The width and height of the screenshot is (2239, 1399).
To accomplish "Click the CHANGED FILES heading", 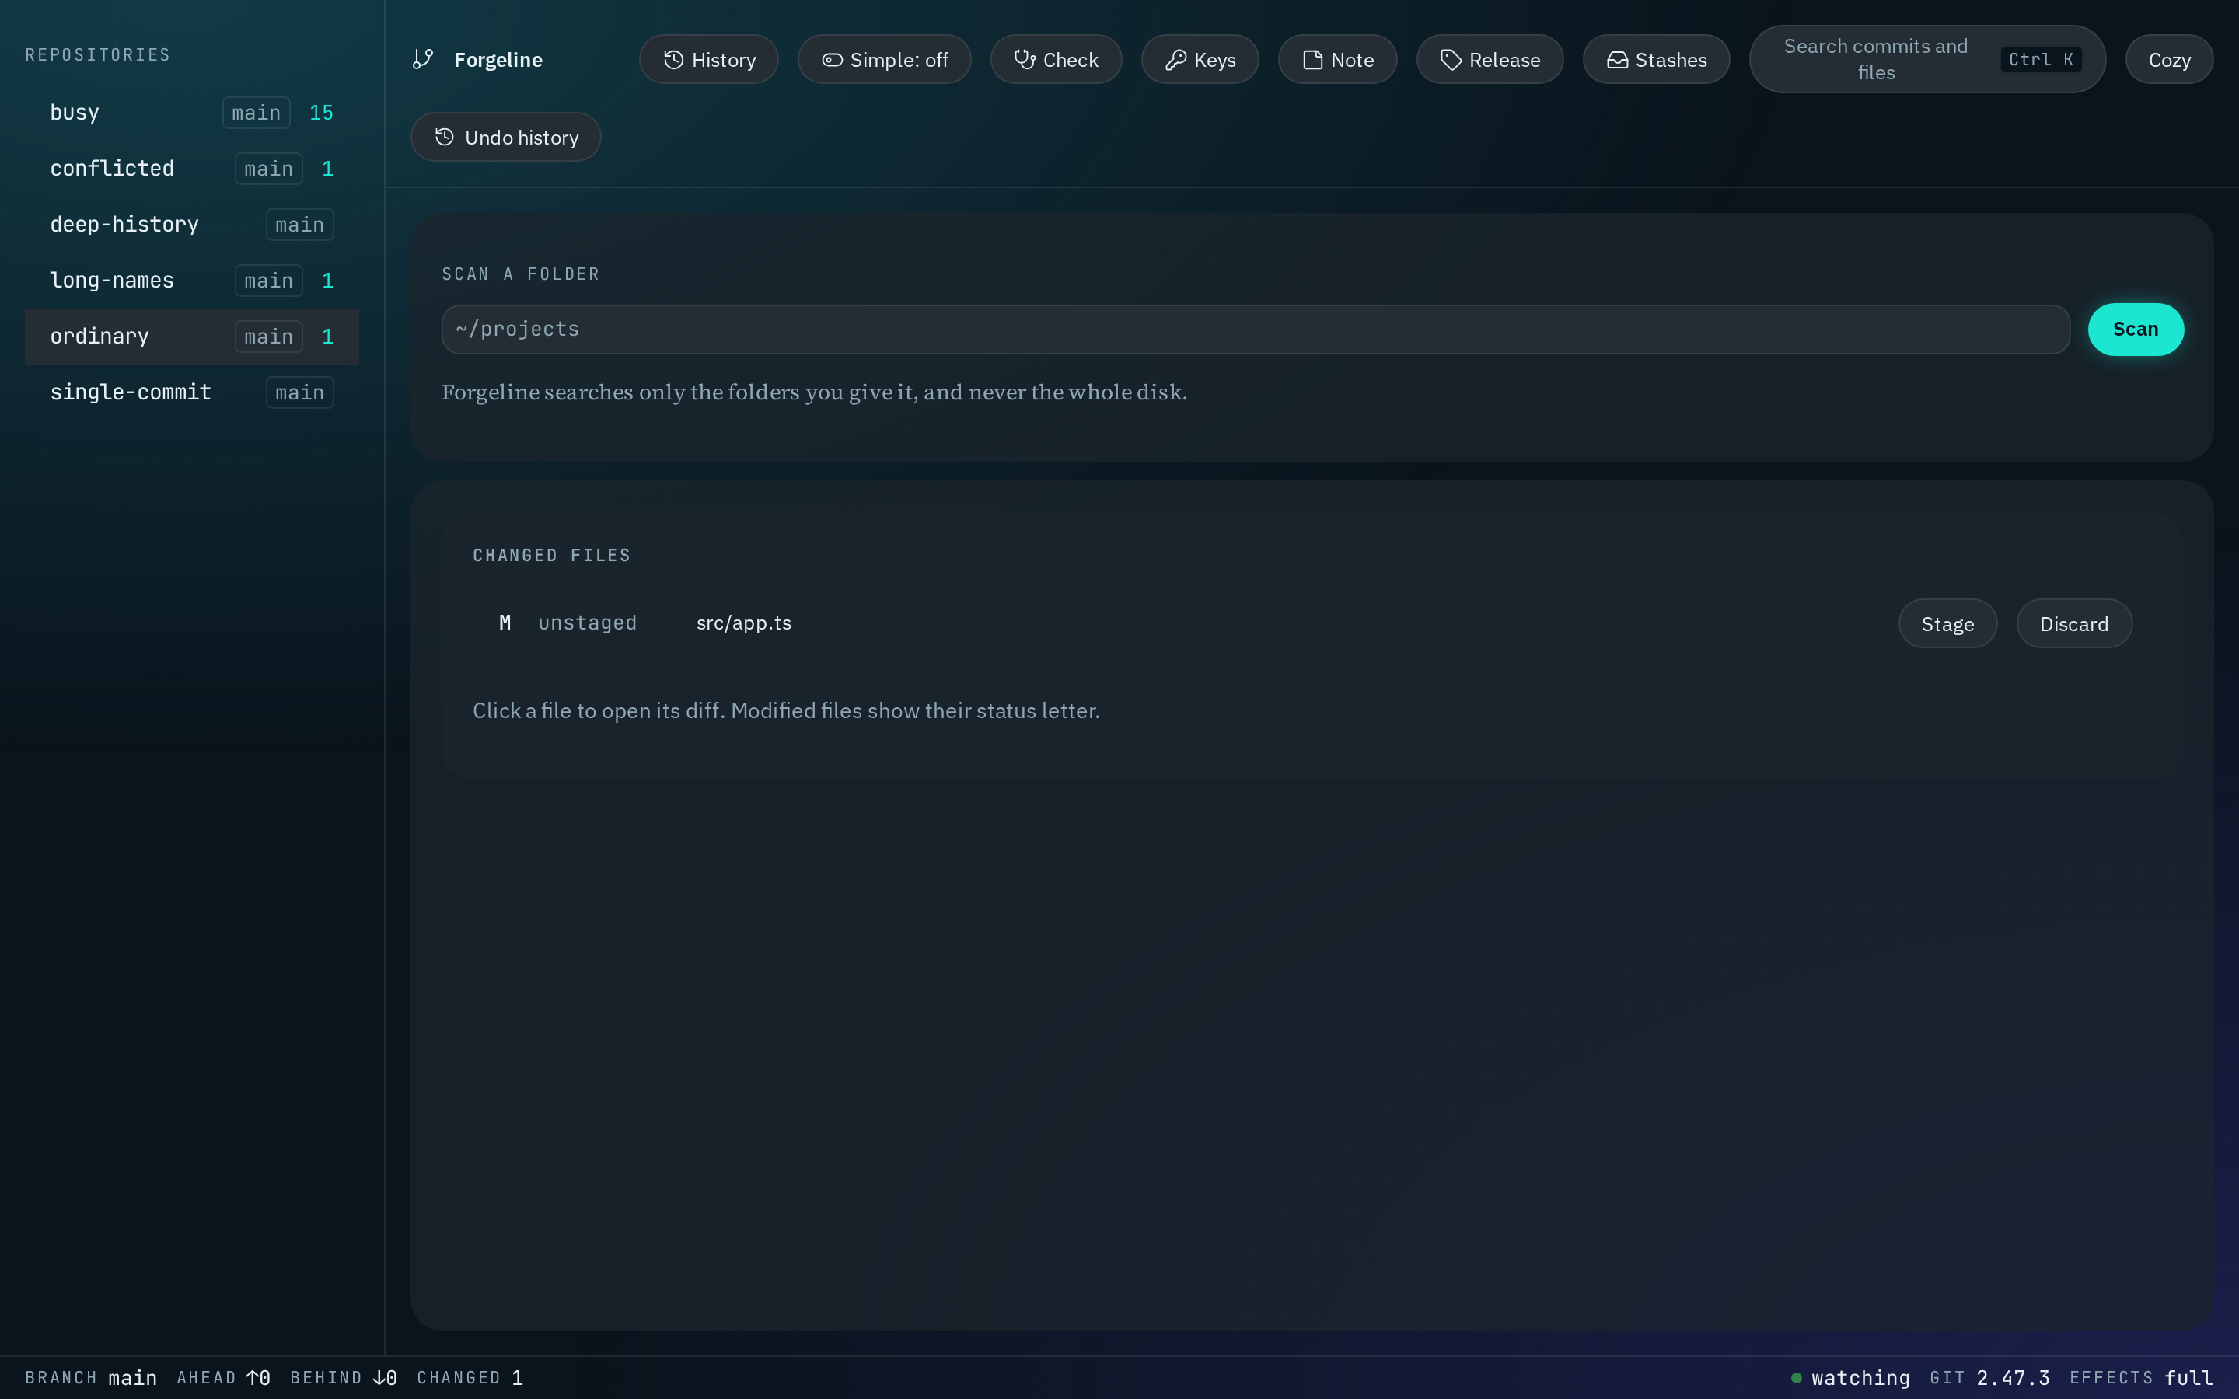I will pos(551,555).
